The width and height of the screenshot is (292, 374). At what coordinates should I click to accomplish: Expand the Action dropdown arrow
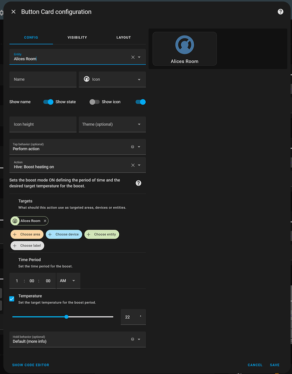tap(139, 165)
